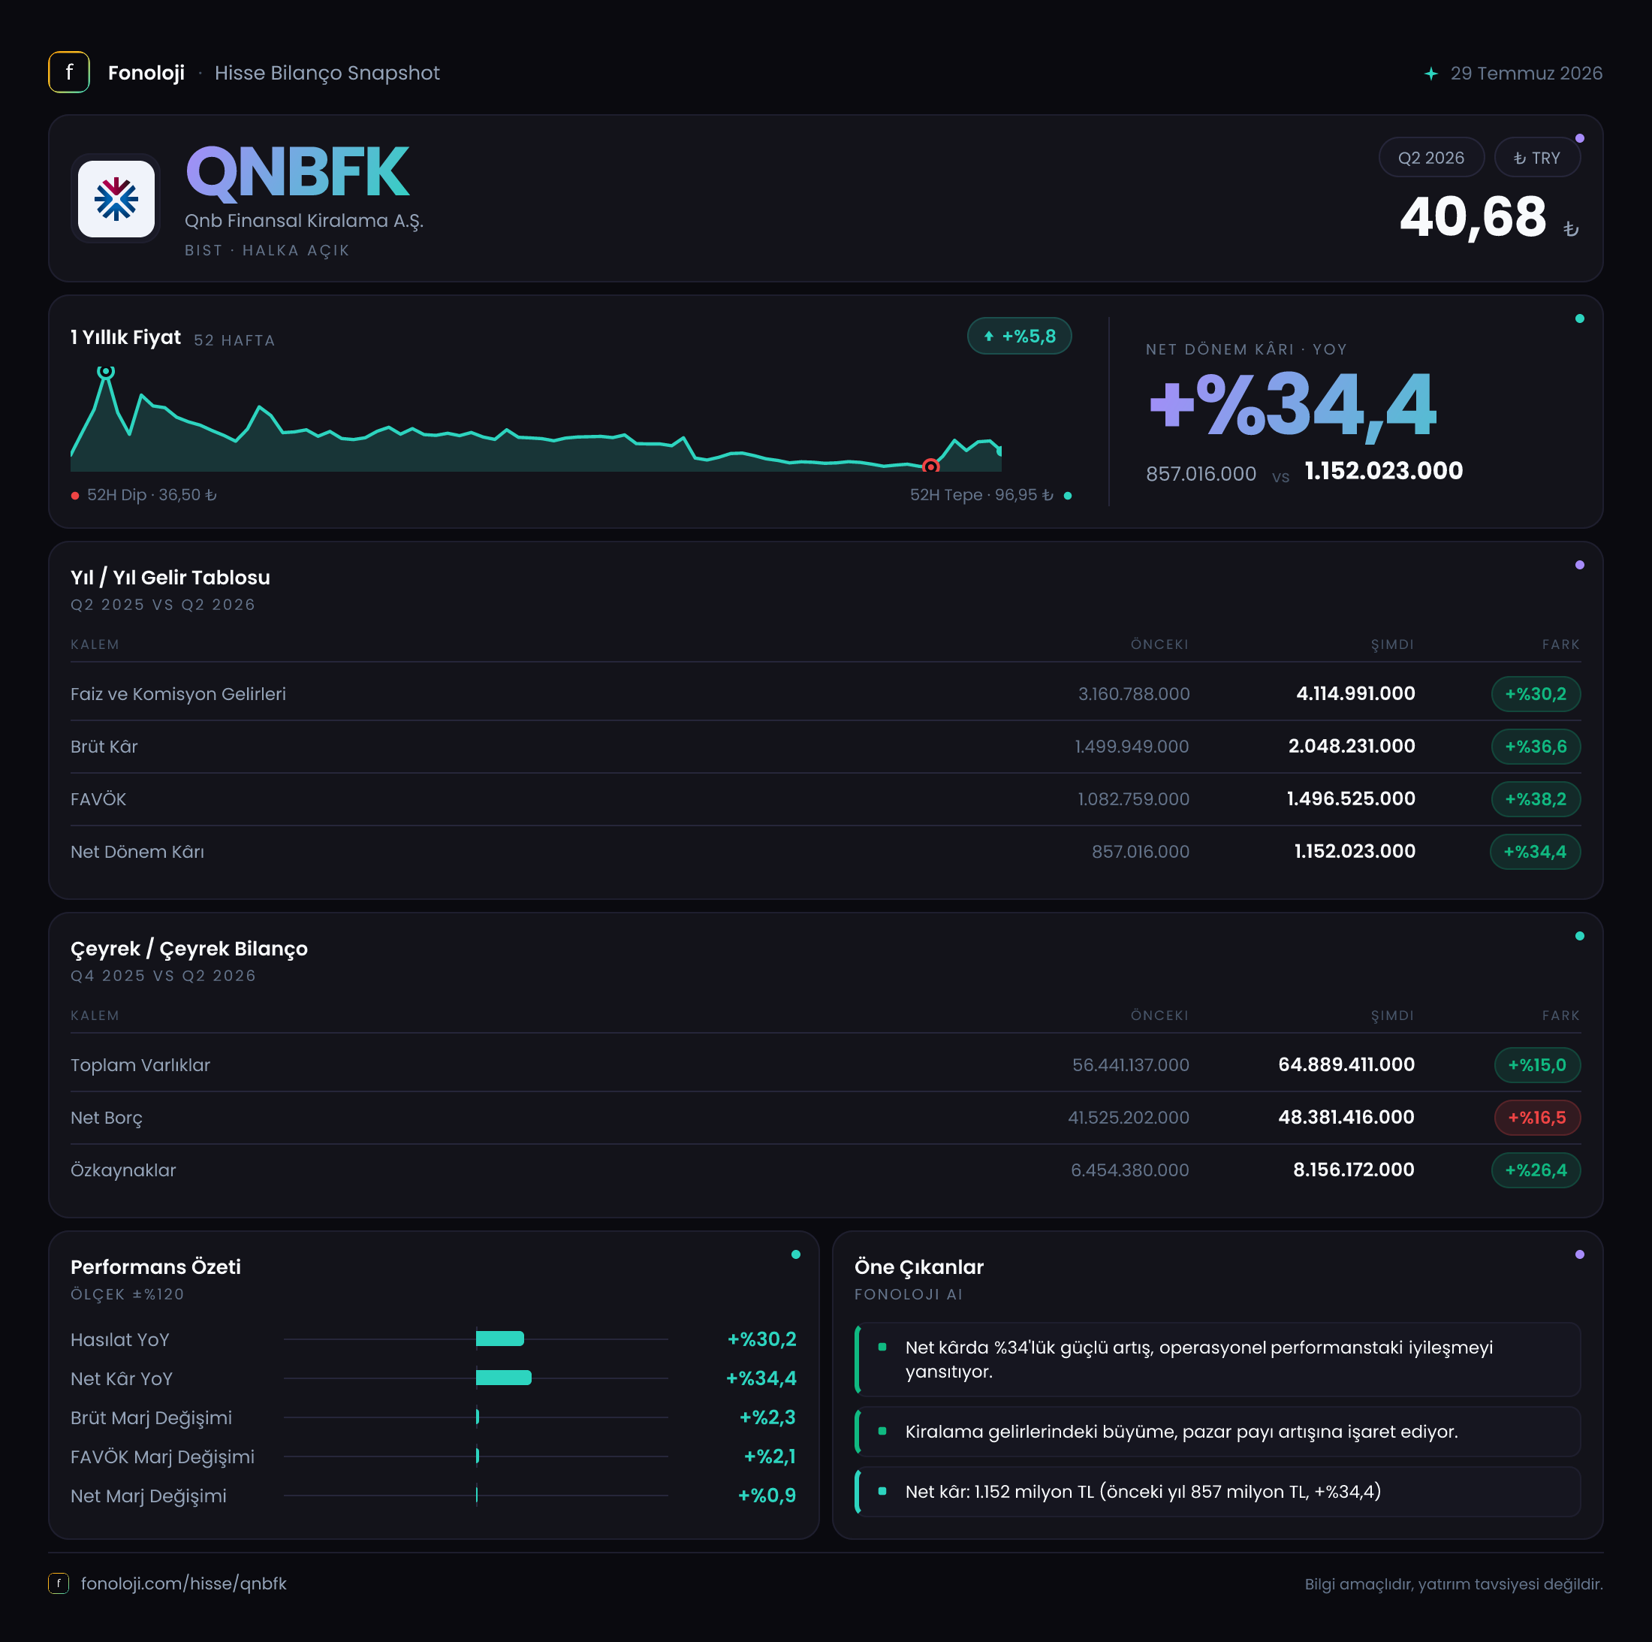Click the +%30,2 badge in Faiz ve Komisyon row
This screenshot has width=1652, height=1642.
[1536, 693]
